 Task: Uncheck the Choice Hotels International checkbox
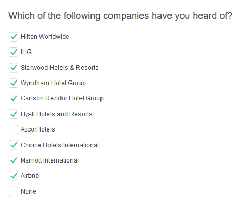tap(14, 145)
